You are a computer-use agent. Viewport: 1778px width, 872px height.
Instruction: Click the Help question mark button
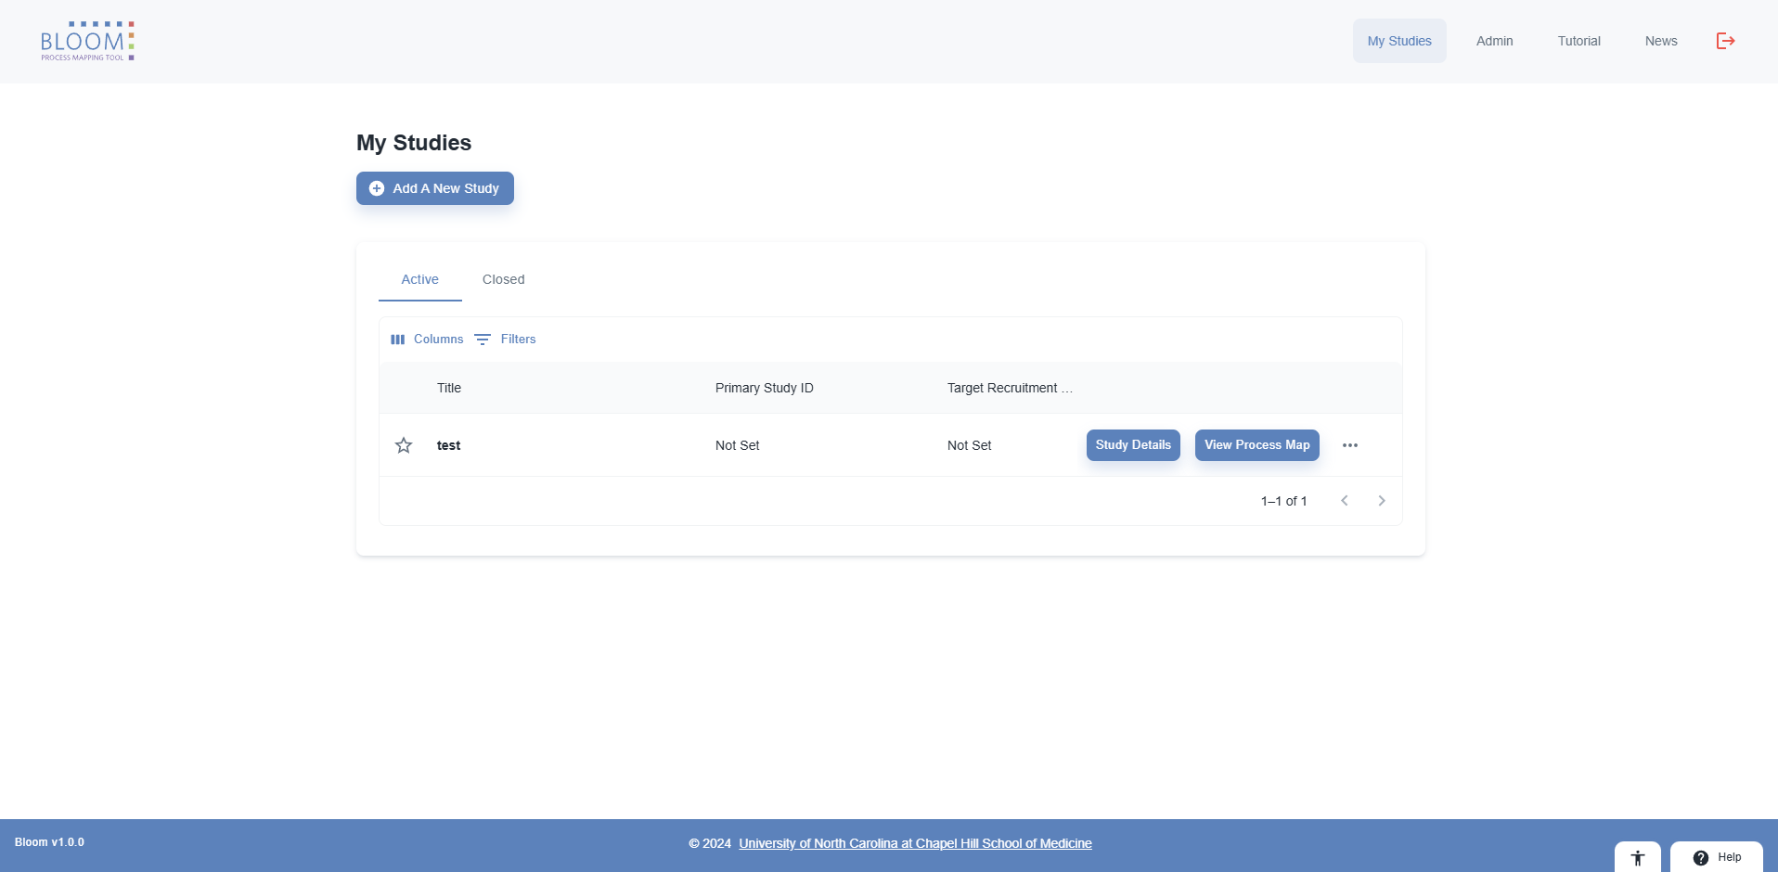coord(1716,857)
